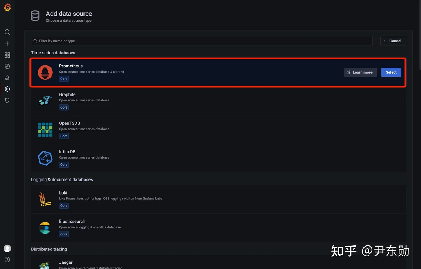Open the user avatar profile icon
The height and width of the screenshot is (269, 421).
(7, 249)
